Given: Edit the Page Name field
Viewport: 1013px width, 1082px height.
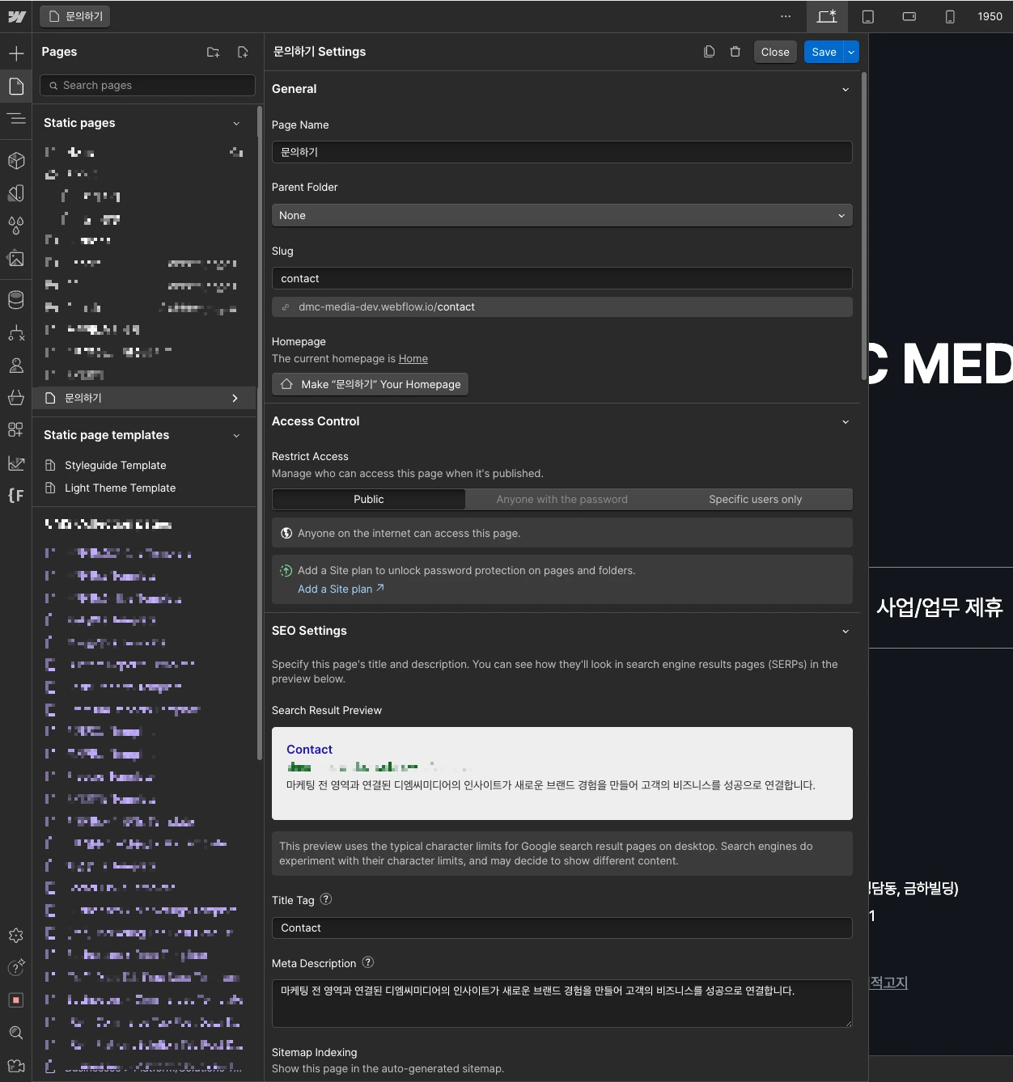Looking at the screenshot, I should point(562,152).
